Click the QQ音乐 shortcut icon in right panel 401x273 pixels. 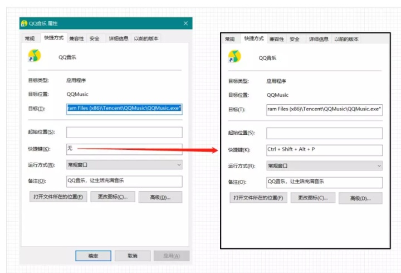click(234, 56)
